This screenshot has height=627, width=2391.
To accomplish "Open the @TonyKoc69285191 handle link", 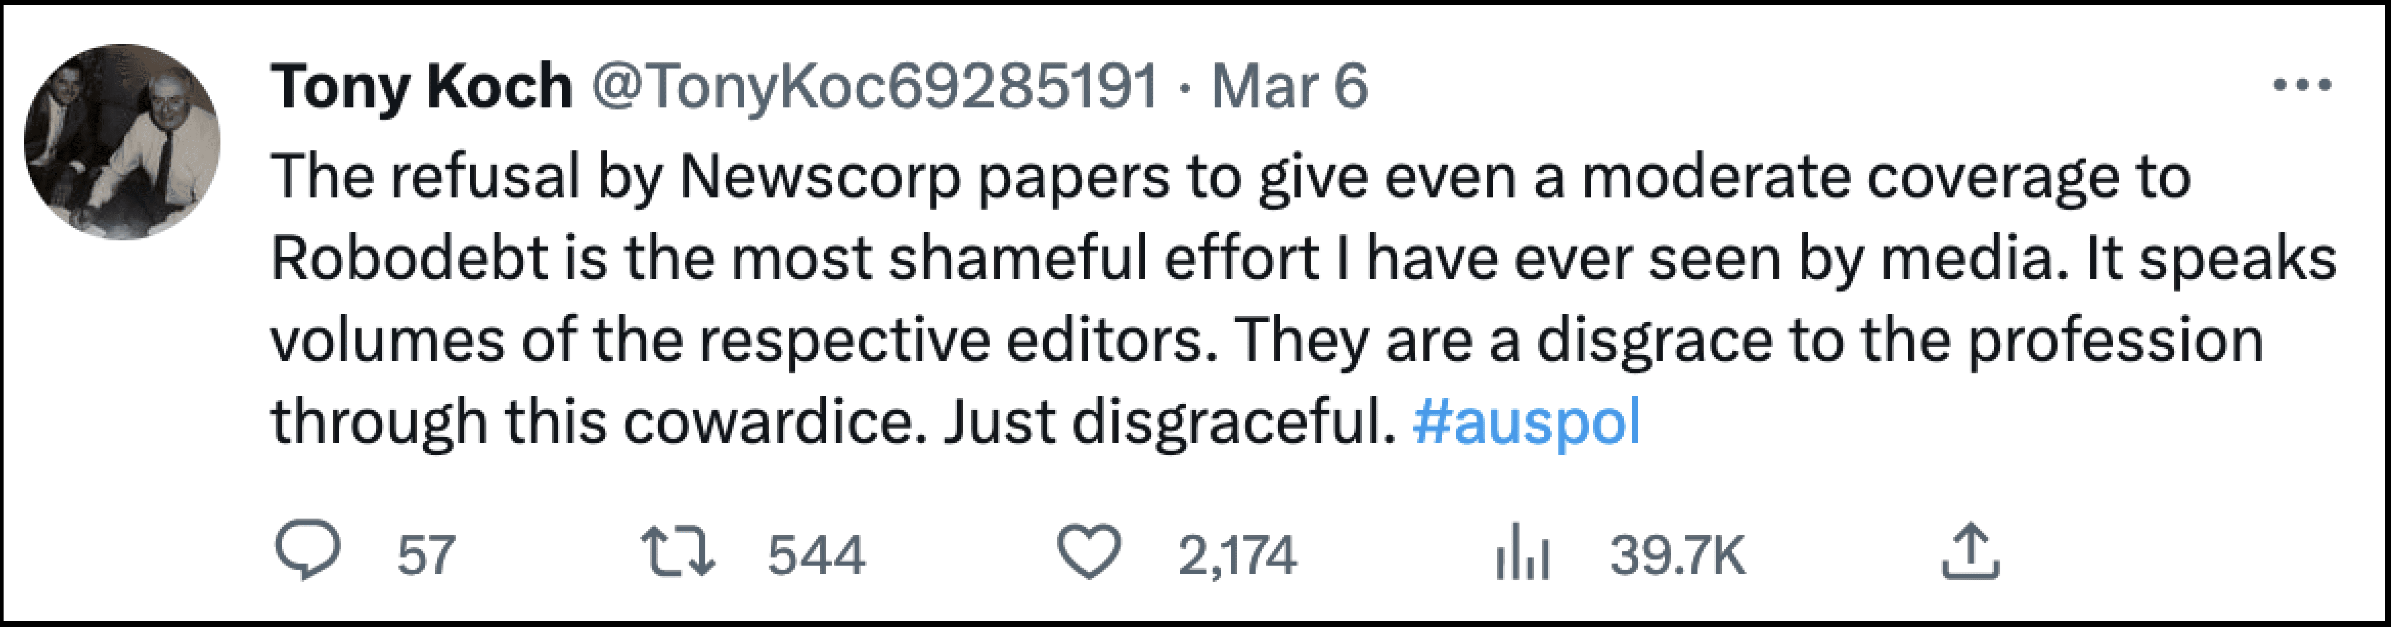I will (x=875, y=86).
